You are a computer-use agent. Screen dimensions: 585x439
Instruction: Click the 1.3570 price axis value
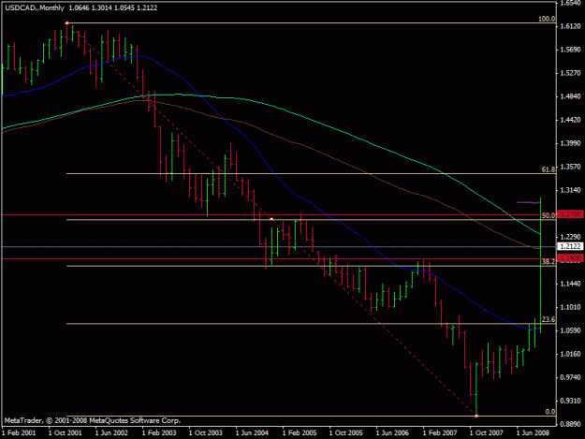[571, 167]
